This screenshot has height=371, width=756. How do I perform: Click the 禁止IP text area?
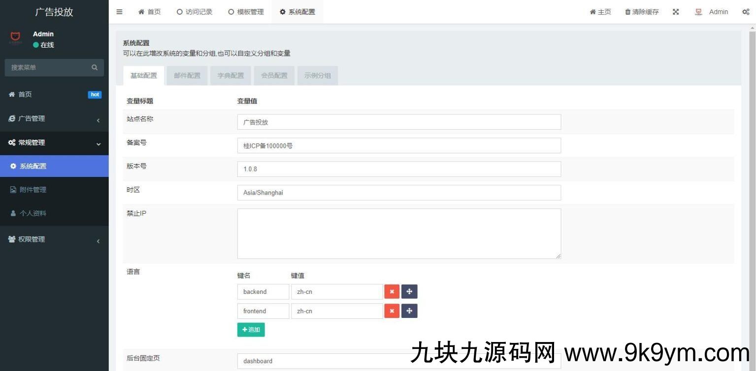coord(399,233)
